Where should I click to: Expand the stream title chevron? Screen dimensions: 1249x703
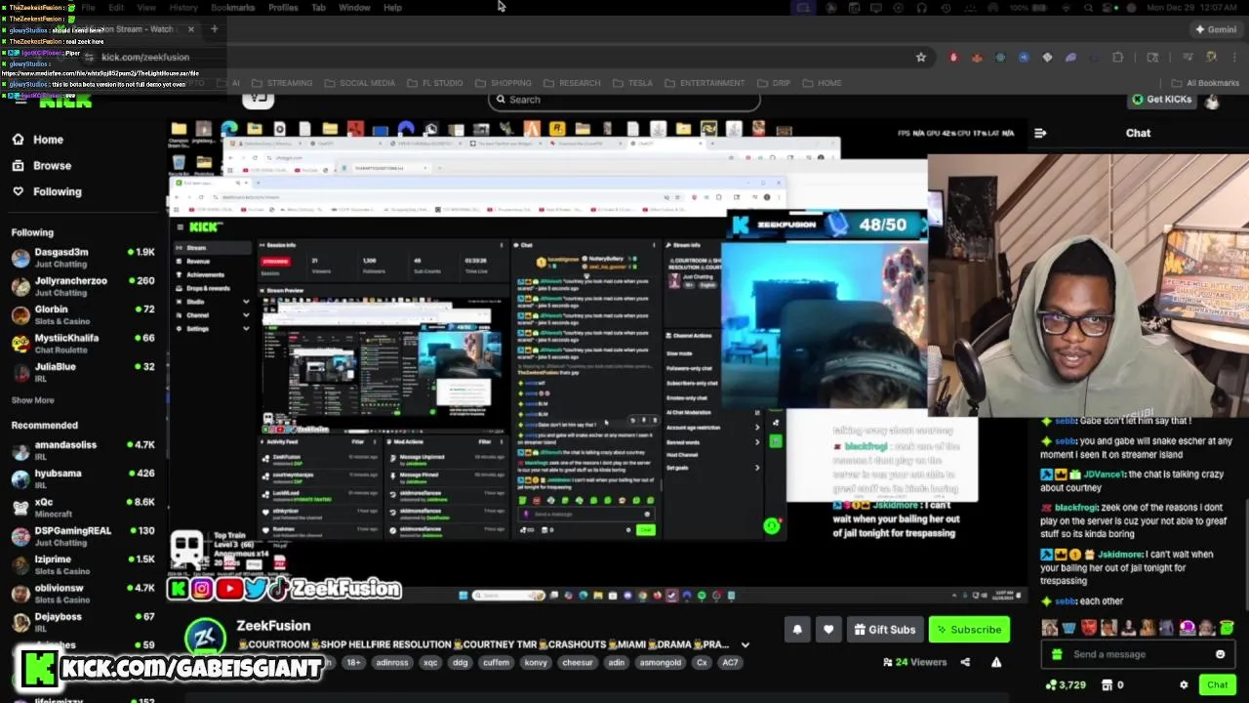[745, 644]
